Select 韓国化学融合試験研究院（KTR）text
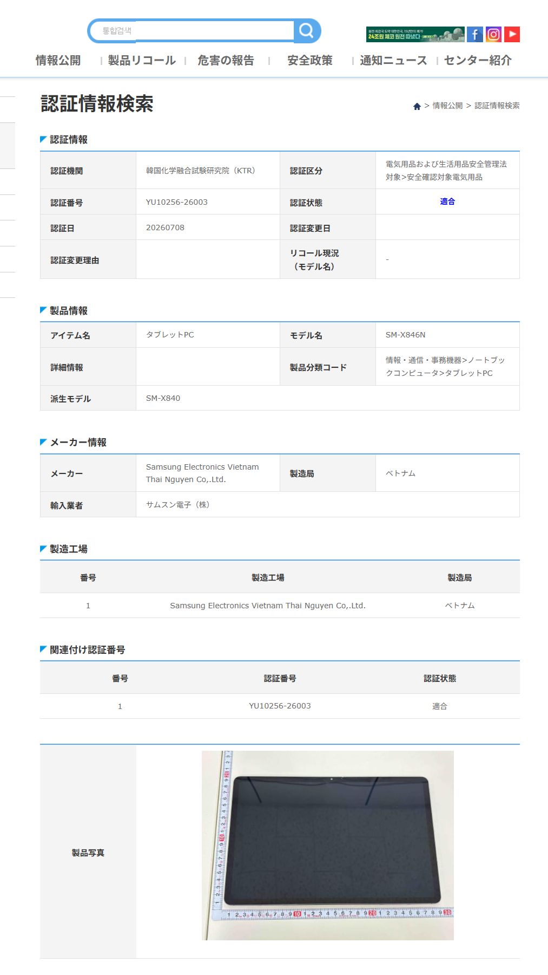 (201, 171)
